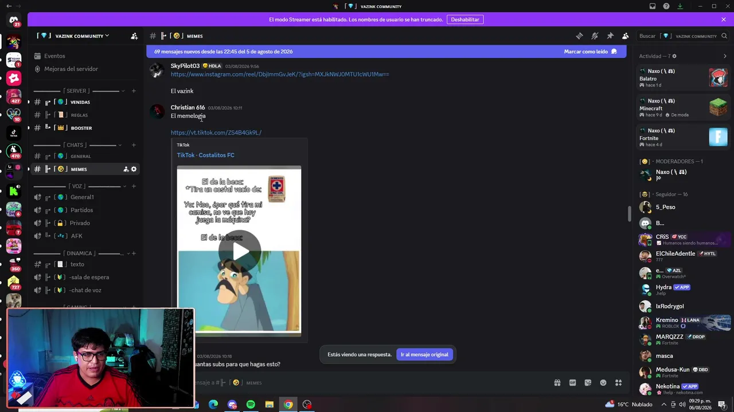
Task: Disable Streamer mode with Deshabilitar button
Action: pos(465,19)
